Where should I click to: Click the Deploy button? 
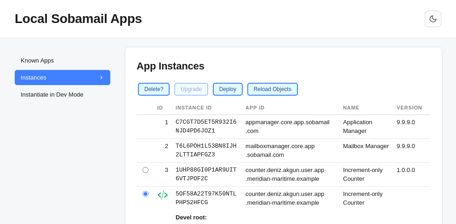[x=228, y=89]
